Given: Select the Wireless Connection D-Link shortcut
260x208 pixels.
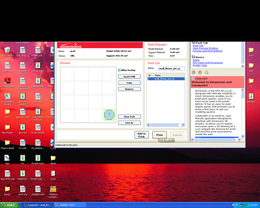Looking at the screenshot, I should (x=53, y=192).
